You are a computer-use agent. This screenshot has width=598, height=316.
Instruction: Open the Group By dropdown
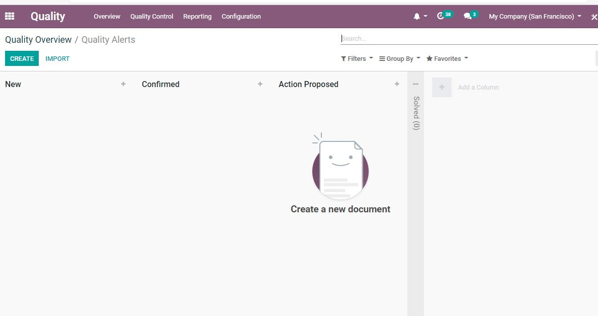(x=400, y=58)
